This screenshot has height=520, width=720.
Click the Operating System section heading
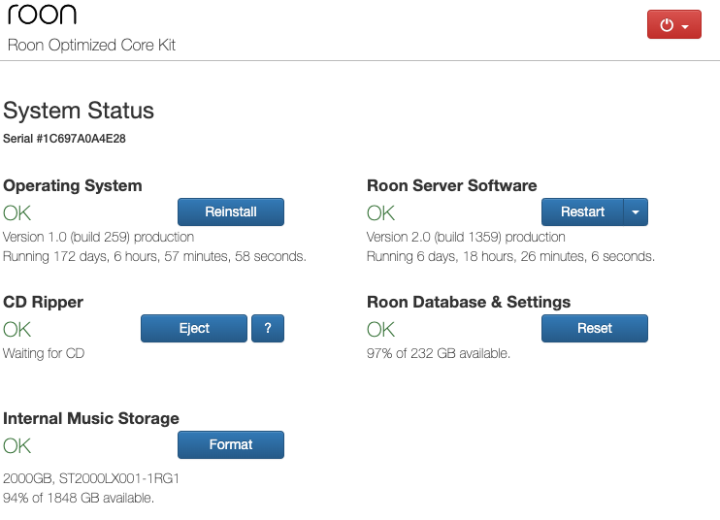[x=73, y=185]
